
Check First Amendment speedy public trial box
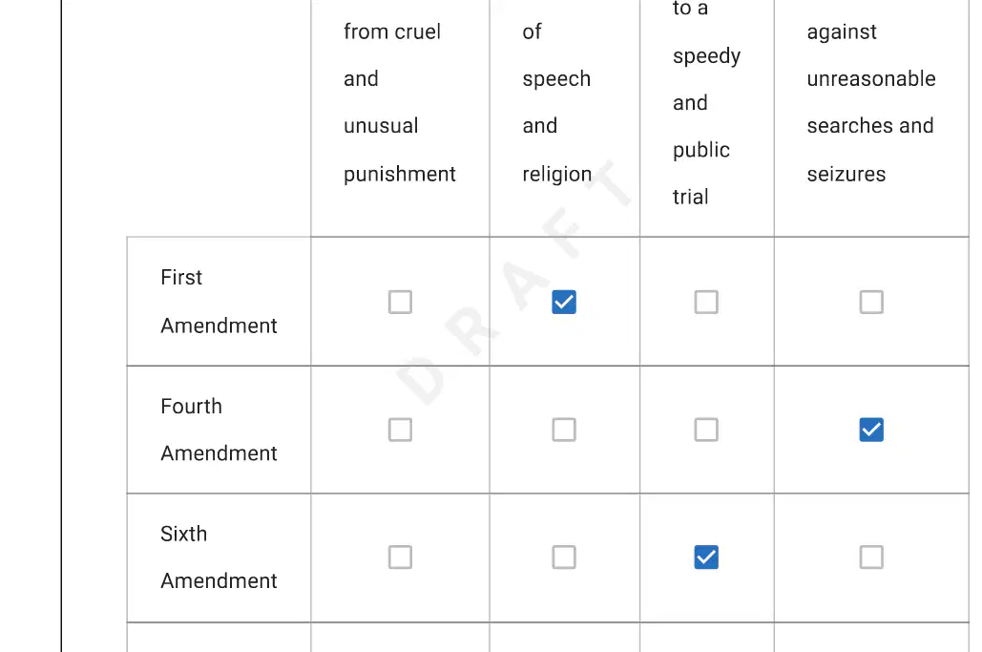click(x=706, y=302)
